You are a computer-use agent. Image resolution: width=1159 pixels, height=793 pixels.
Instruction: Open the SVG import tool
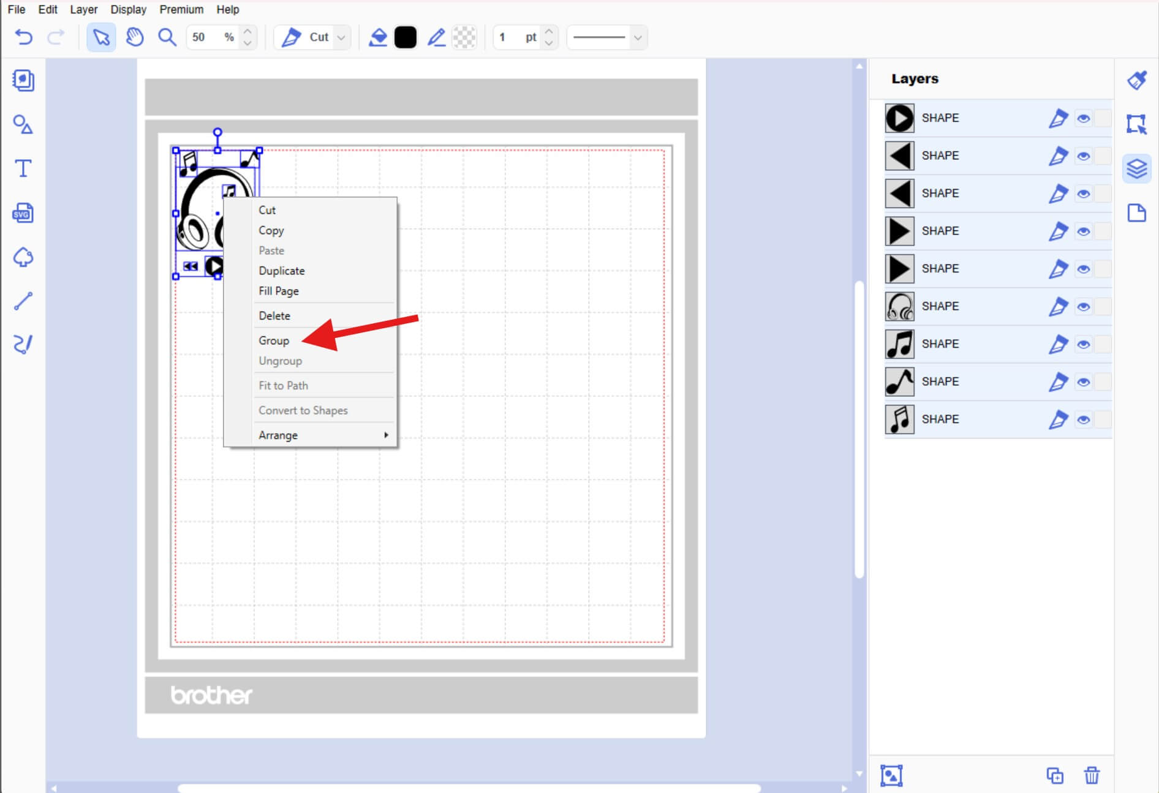tap(23, 213)
